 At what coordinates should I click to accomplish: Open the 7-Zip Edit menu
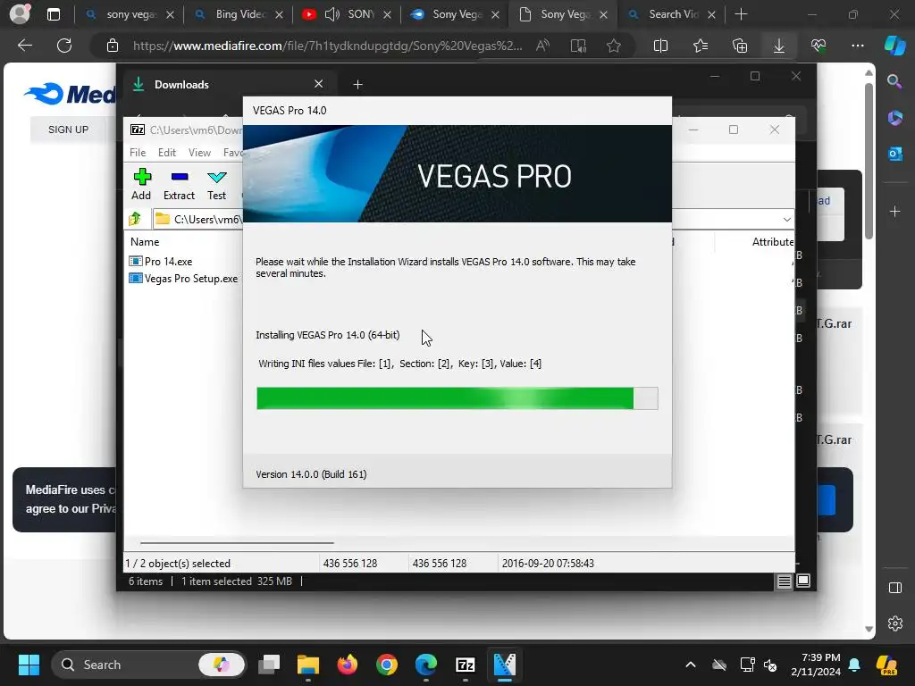click(x=167, y=152)
